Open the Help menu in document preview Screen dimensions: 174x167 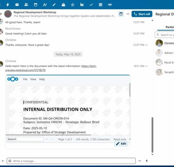point(42,79)
